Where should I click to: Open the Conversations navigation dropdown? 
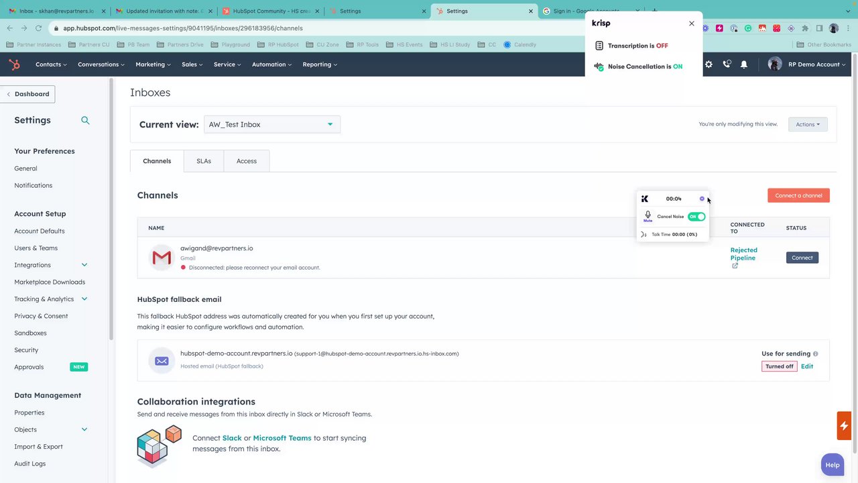(x=101, y=64)
